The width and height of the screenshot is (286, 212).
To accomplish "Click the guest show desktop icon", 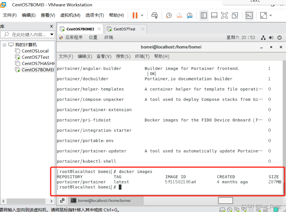I will (x=62, y=201).
